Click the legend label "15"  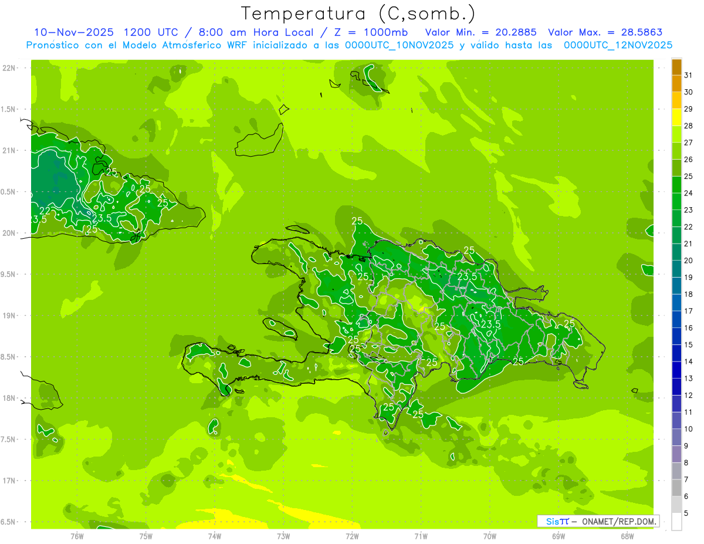688,344
